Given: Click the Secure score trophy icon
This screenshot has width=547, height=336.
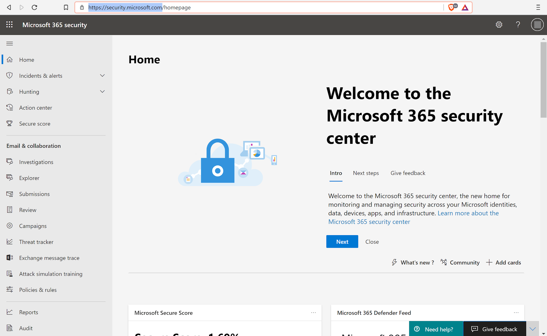Looking at the screenshot, I should [10, 123].
